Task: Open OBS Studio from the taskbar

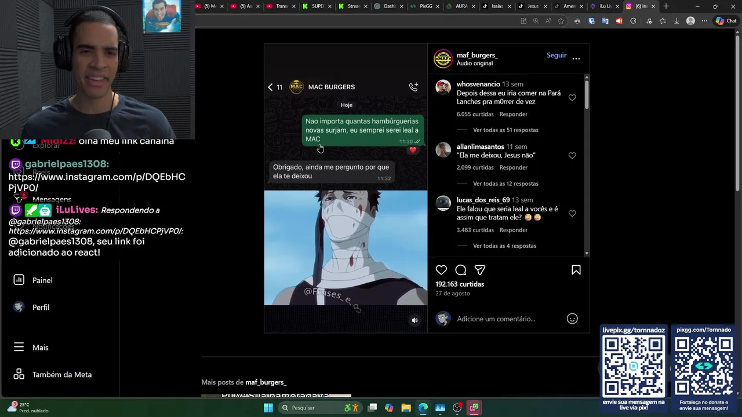Action: [457, 408]
